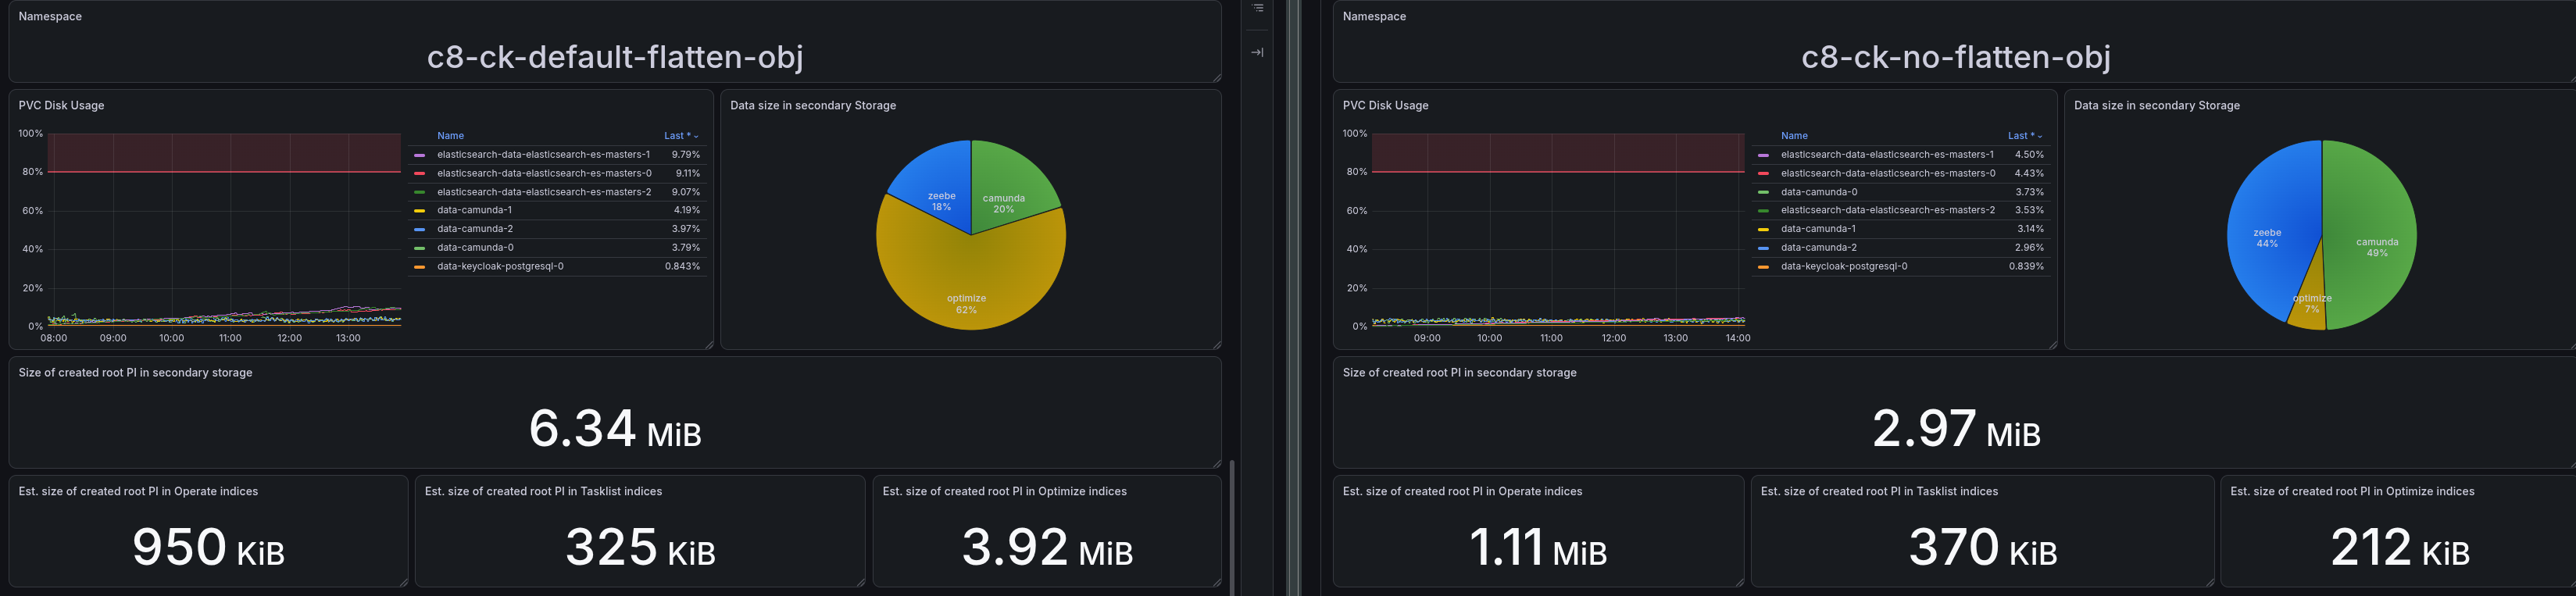
Task: Toggle data-camunda-2 series in no-flatten legend
Action: 1819,248
